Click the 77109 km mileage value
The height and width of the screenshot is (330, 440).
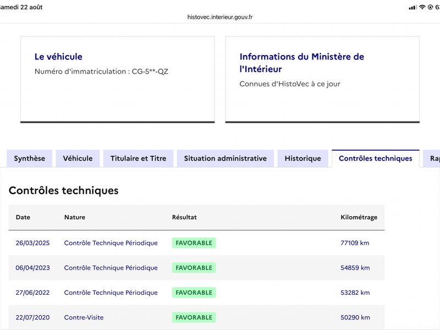[x=355, y=243]
